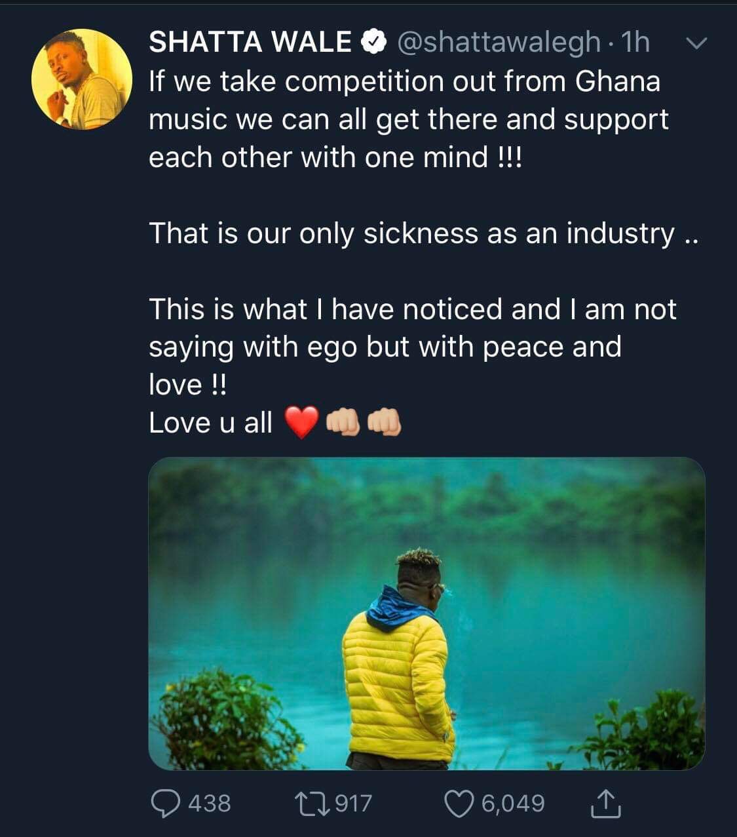Screen dimensions: 737x837
Task: Like the tweet with heart icon
Action: pos(460,804)
